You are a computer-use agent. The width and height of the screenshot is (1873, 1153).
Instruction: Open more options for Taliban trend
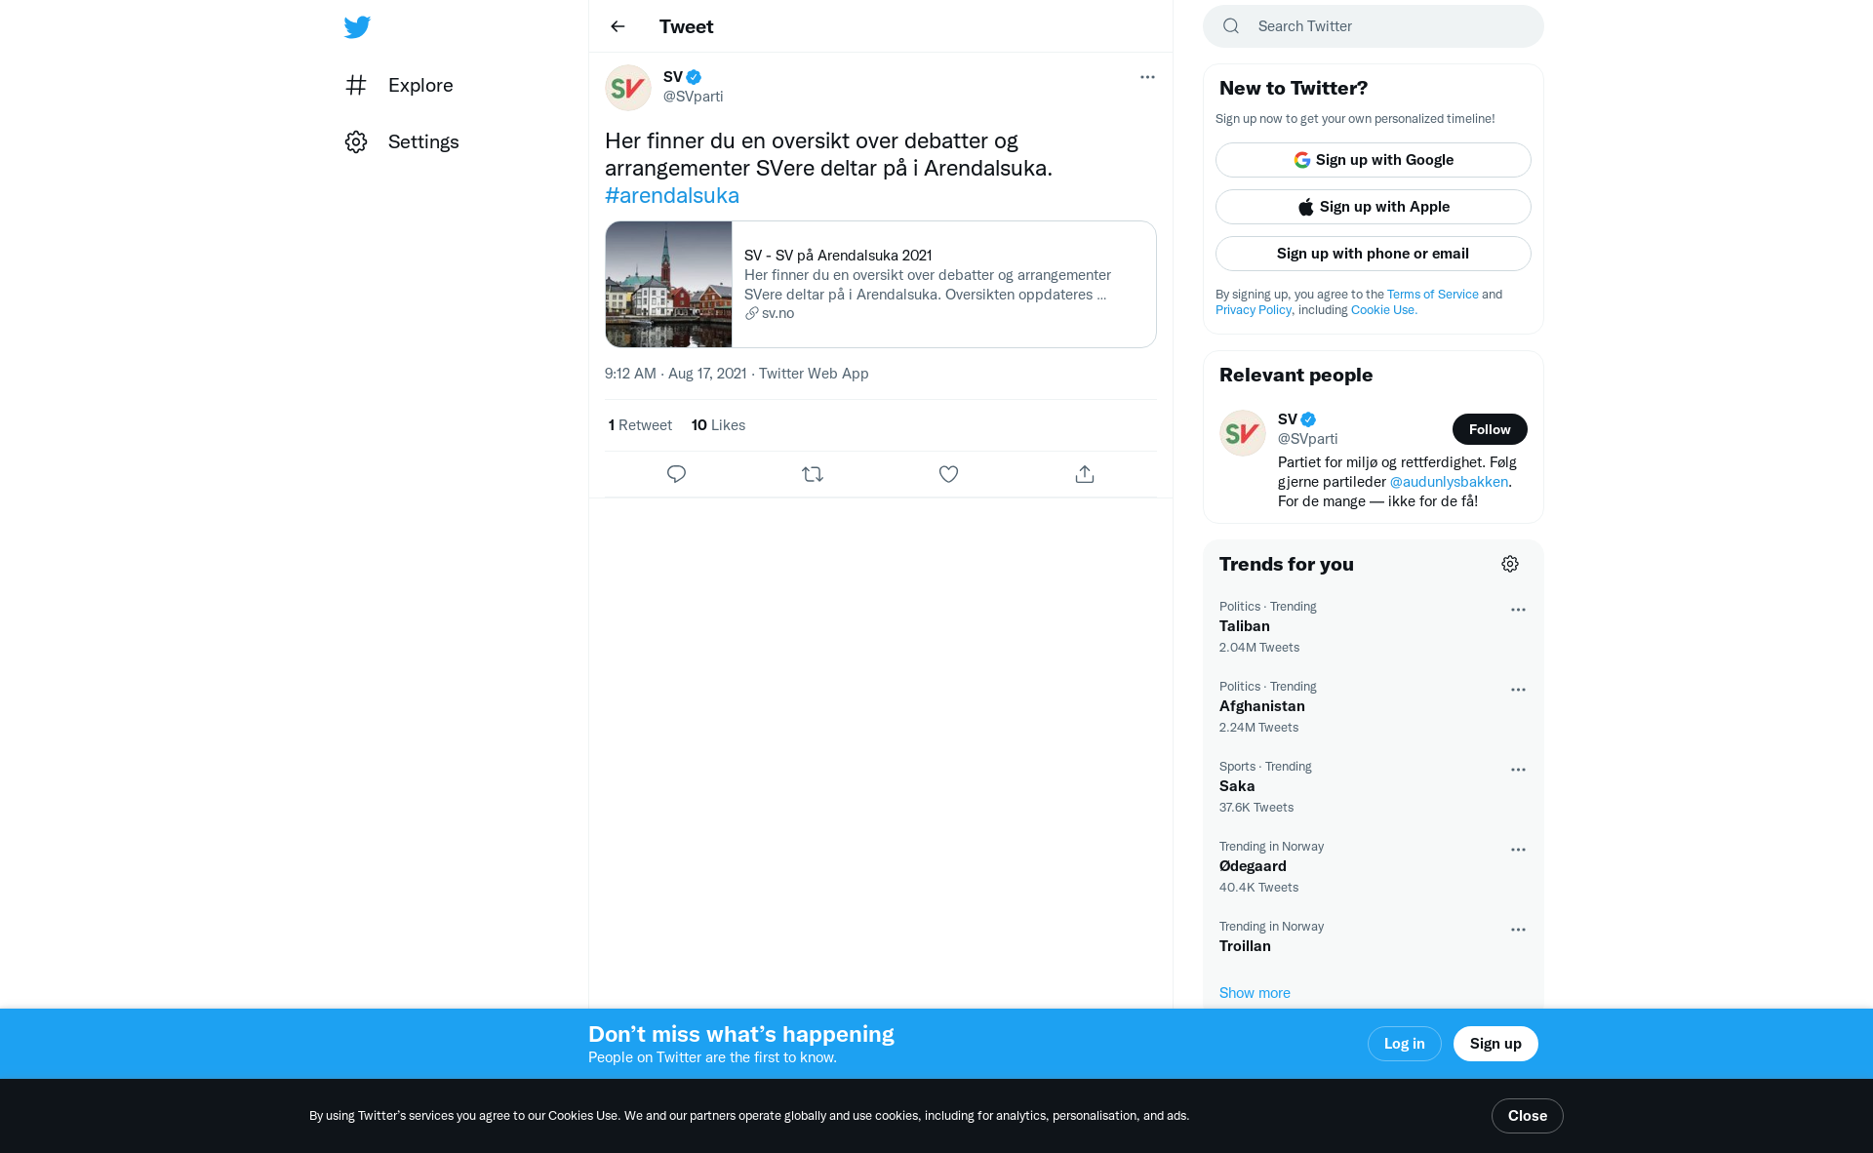point(1518,610)
